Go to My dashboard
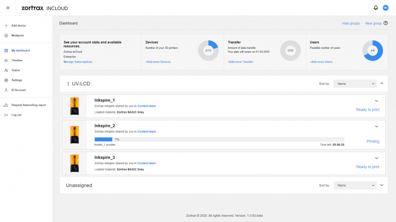 [21, 51]
